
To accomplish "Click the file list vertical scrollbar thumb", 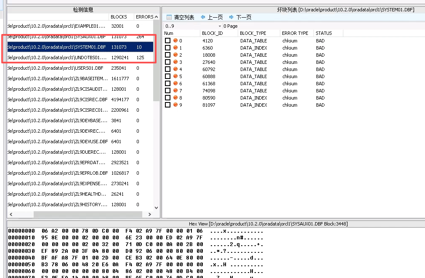I will (x=156, y=60).
